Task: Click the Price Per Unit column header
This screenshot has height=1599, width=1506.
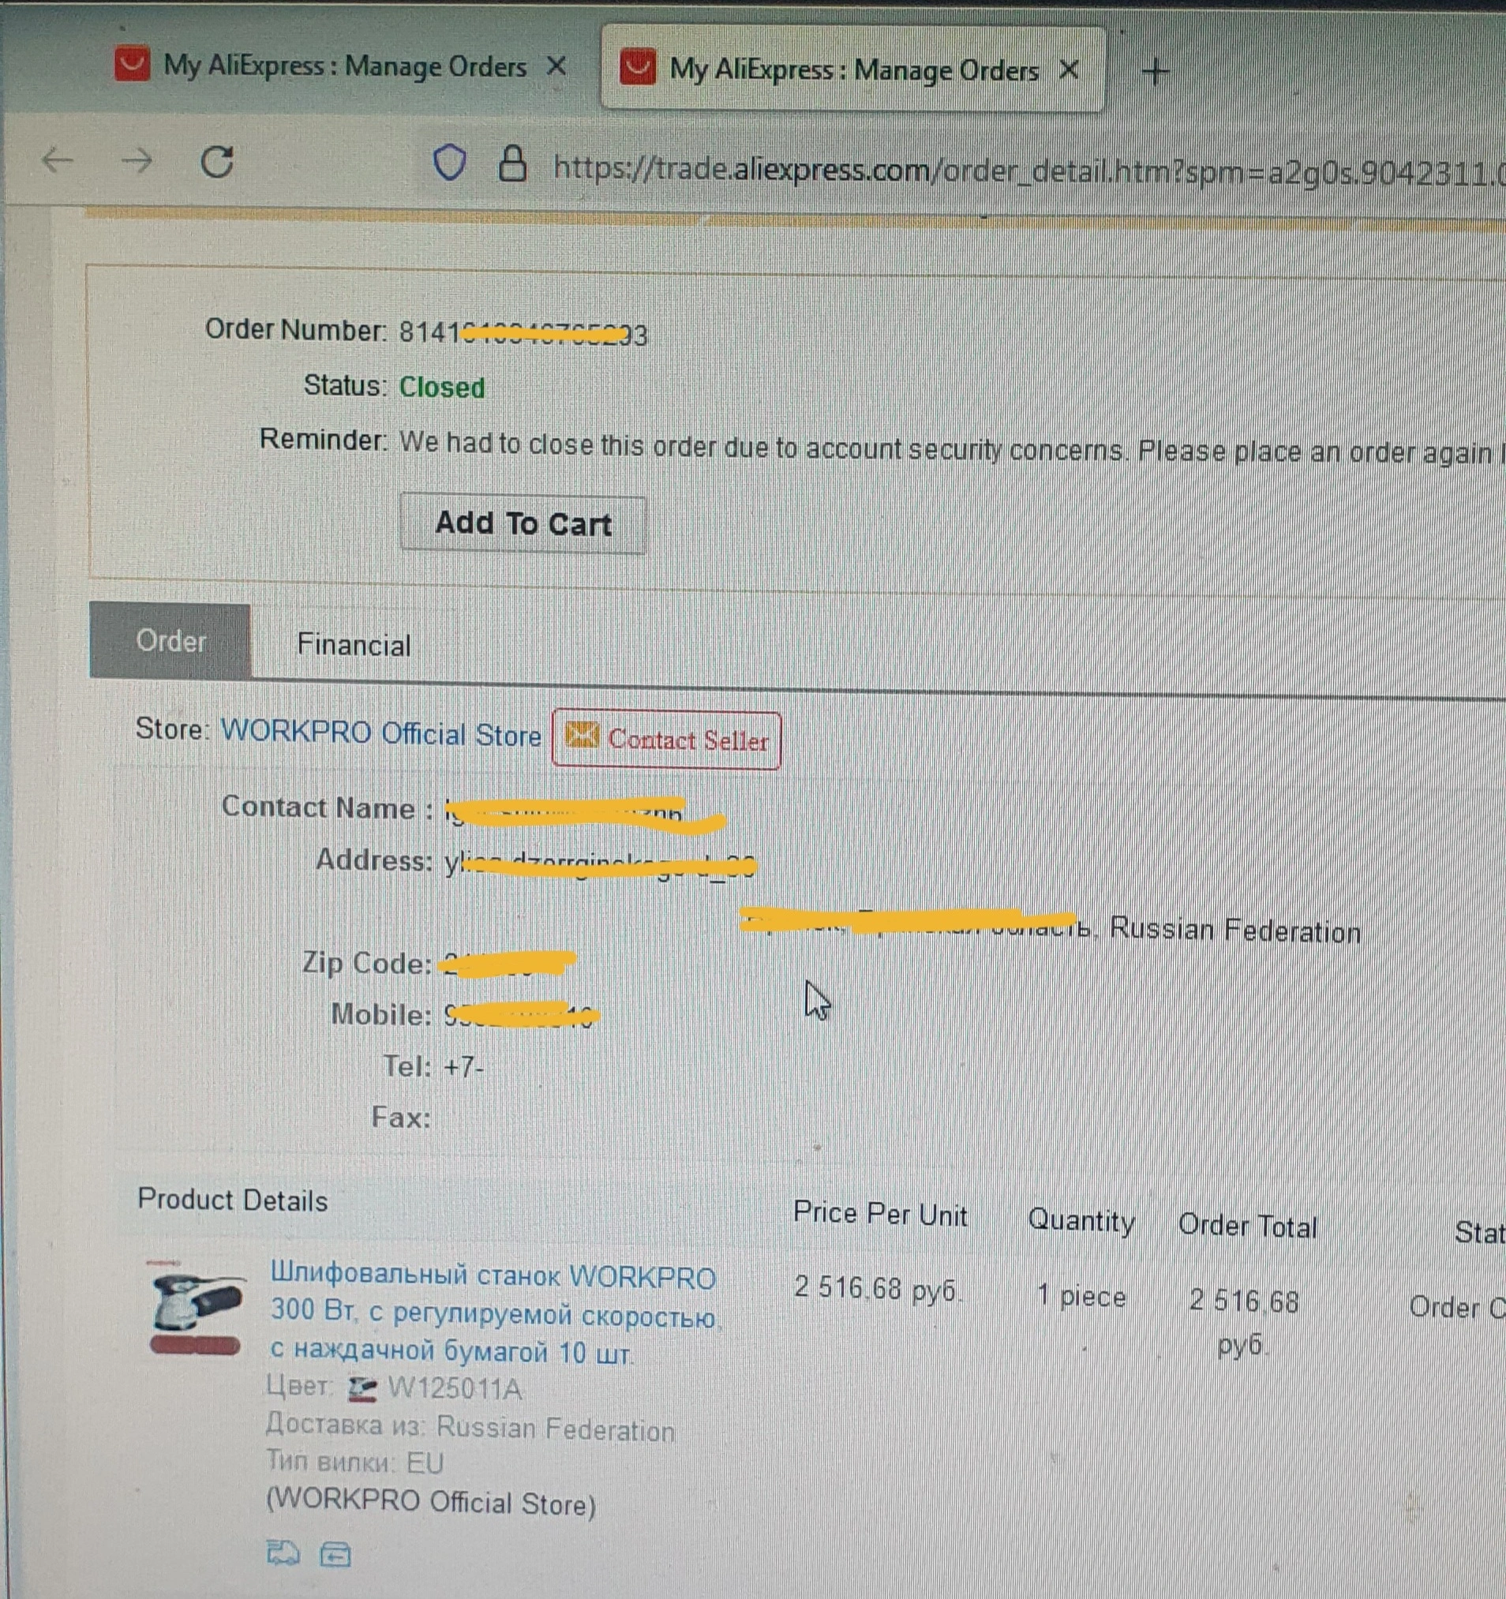Action: tap(880, 1214)
